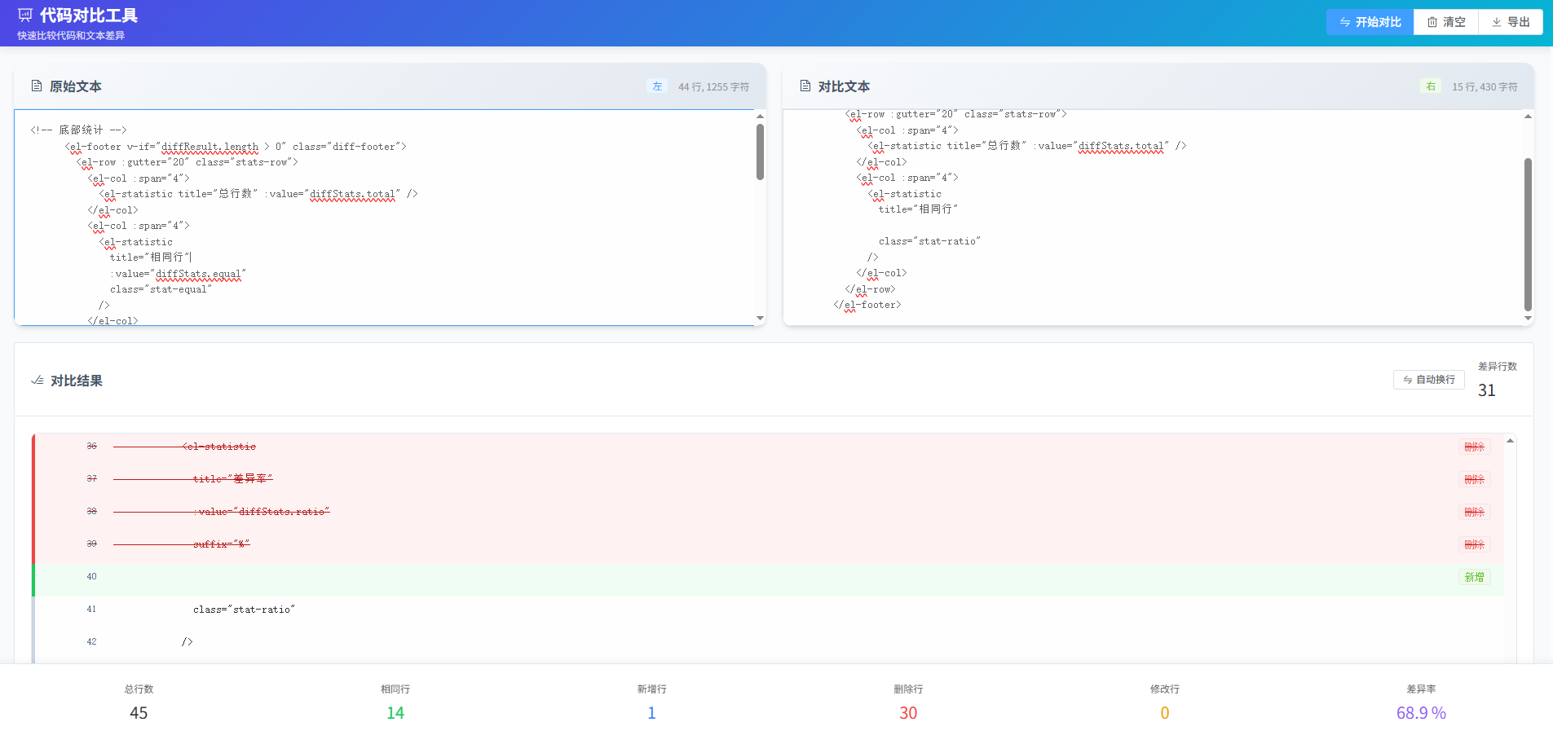Click the scrollbar thumb of compare text editor

tap(1528, 234)
